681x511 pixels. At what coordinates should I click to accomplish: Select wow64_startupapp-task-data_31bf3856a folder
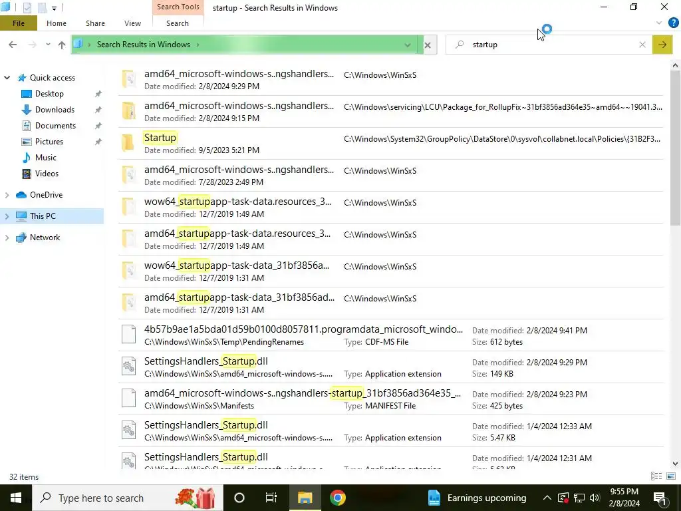(x=391, y=271)
